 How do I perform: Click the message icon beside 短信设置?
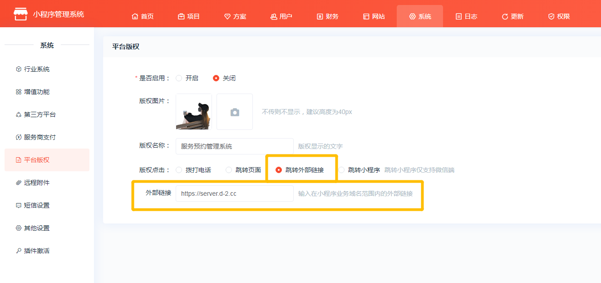pos(19,205)
